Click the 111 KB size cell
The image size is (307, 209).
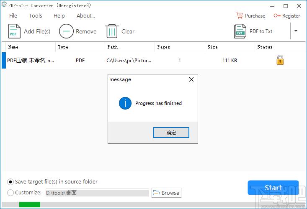230,61
